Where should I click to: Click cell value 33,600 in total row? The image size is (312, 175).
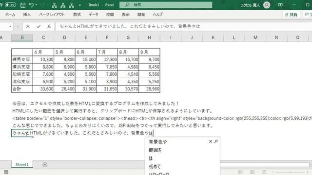coord(43,89)
